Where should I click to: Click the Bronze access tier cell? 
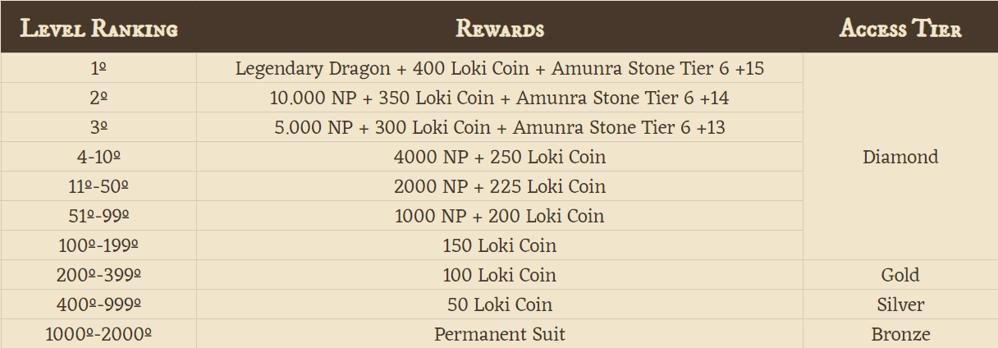coord(900,334)
